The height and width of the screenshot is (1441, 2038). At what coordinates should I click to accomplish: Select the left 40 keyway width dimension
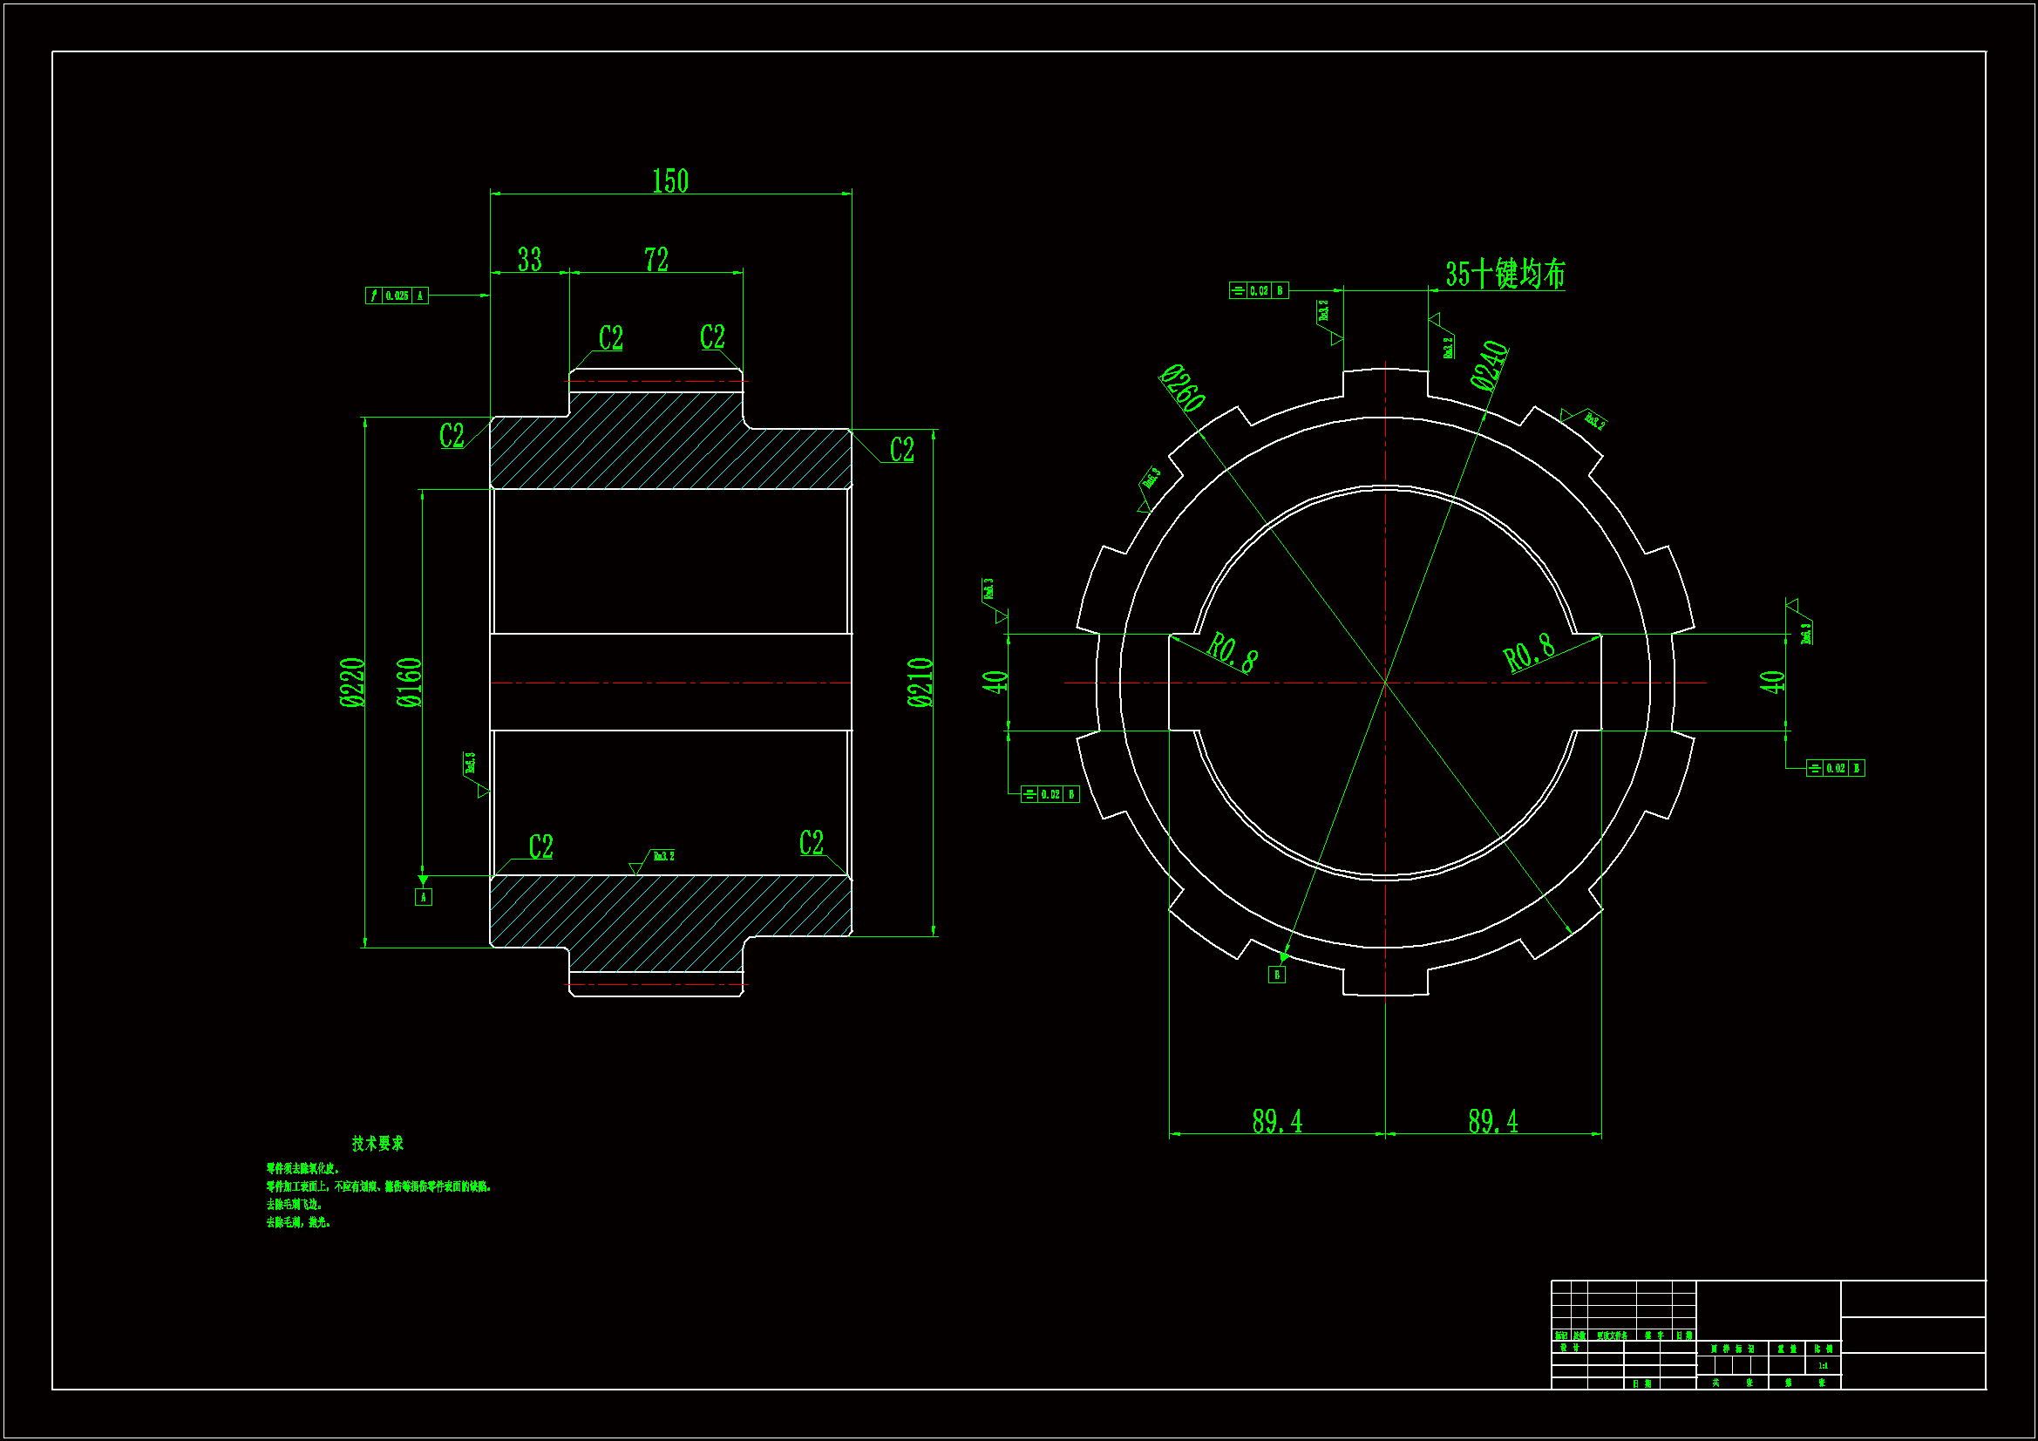[x=995, y=682]
